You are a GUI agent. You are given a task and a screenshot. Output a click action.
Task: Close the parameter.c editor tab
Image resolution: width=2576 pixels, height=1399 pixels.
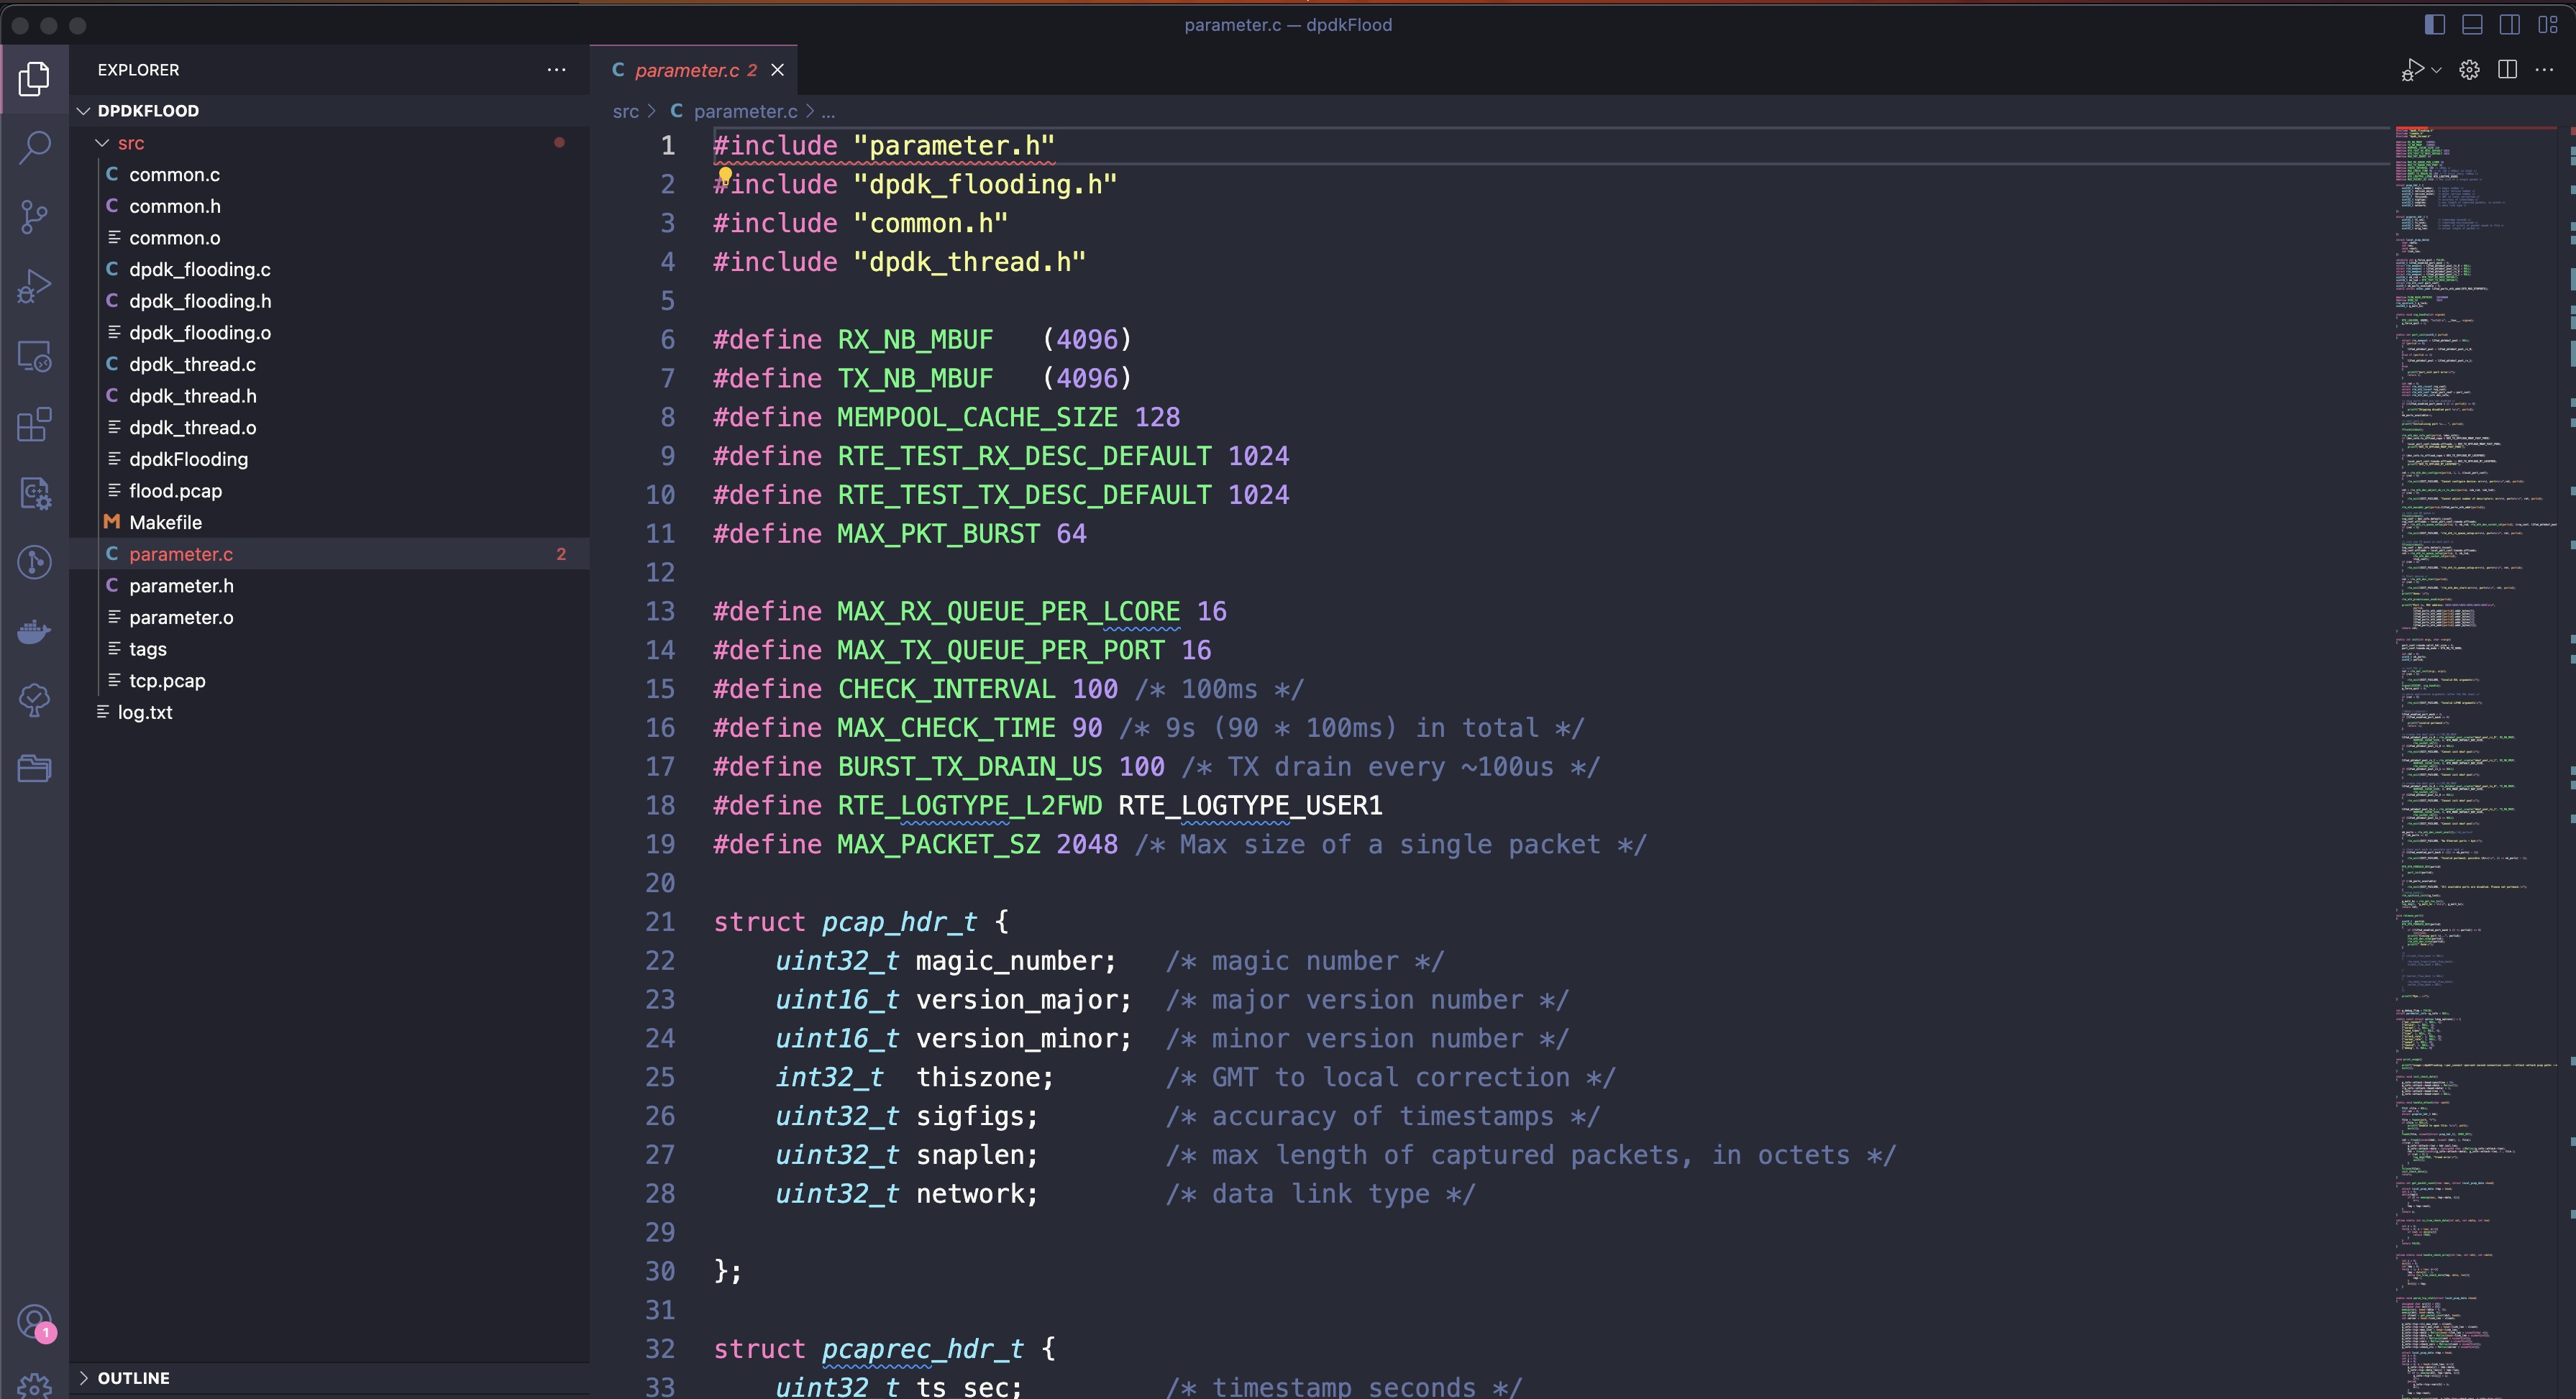pos(777,70)
